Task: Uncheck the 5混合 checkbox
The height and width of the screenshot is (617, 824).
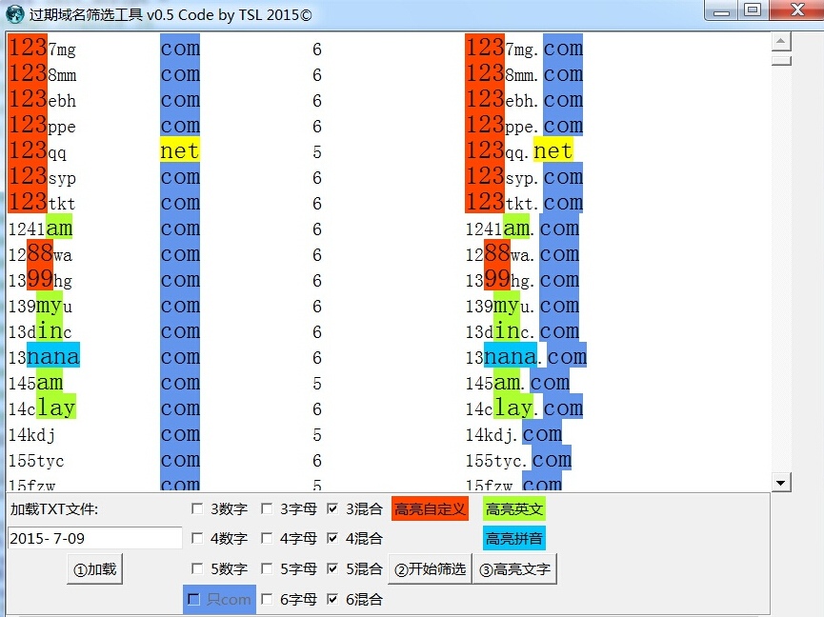Action: click(332, 568)
